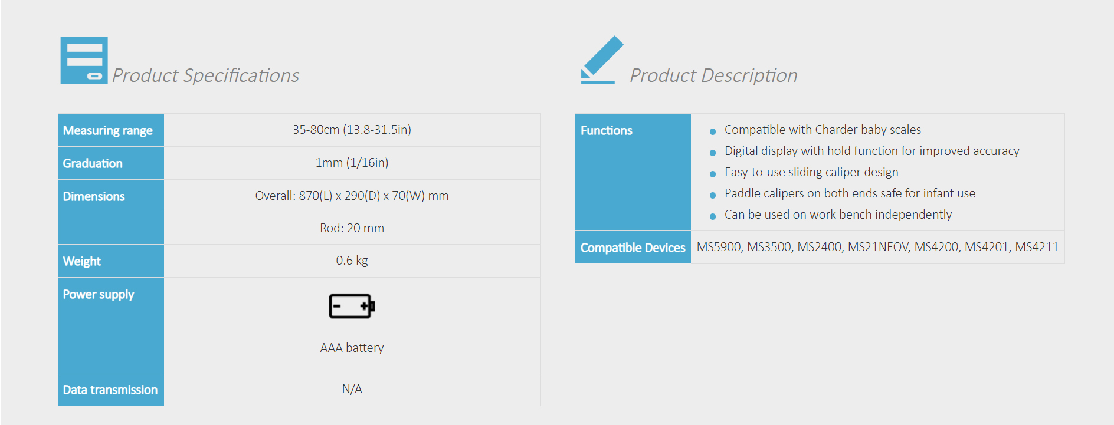The image size is (1114, 425).
Task: Click the MS5900 compatible devices list text
Action: tap(877, 247)
